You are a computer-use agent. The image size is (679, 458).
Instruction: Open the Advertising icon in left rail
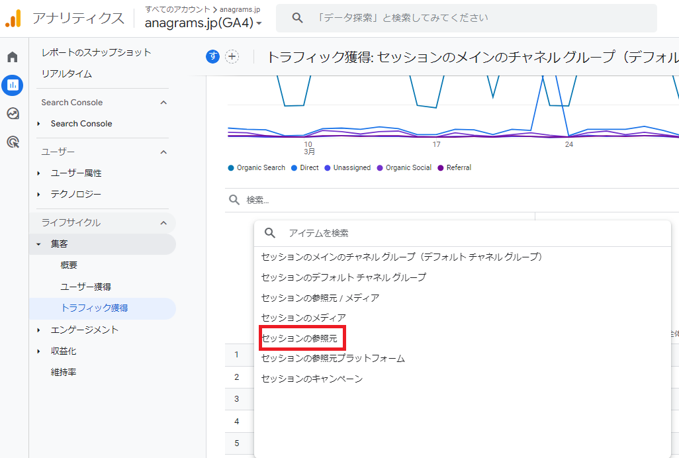pyautogui.click(x=13, y=142)
